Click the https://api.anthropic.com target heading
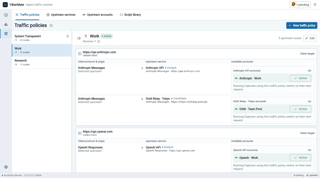The width and height of the screenshot is (320, 178). pos(99,52)
